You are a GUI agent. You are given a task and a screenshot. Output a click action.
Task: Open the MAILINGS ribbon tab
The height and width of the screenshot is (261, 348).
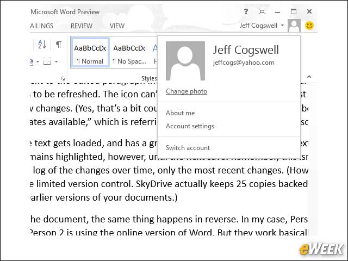tap(41, 26)
